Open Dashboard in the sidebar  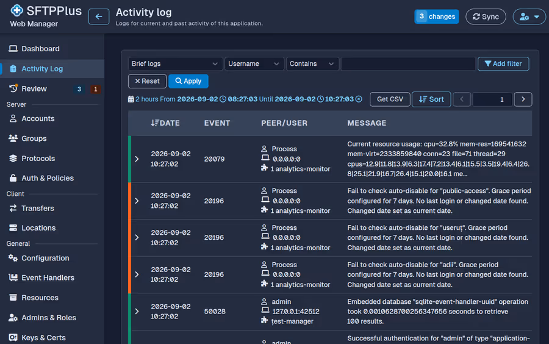52,49
